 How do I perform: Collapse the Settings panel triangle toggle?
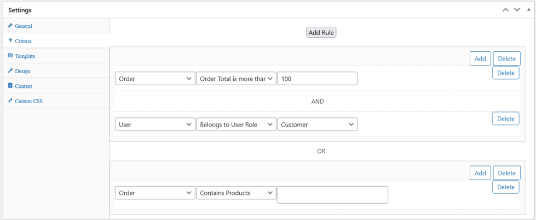tap(528, 10)
